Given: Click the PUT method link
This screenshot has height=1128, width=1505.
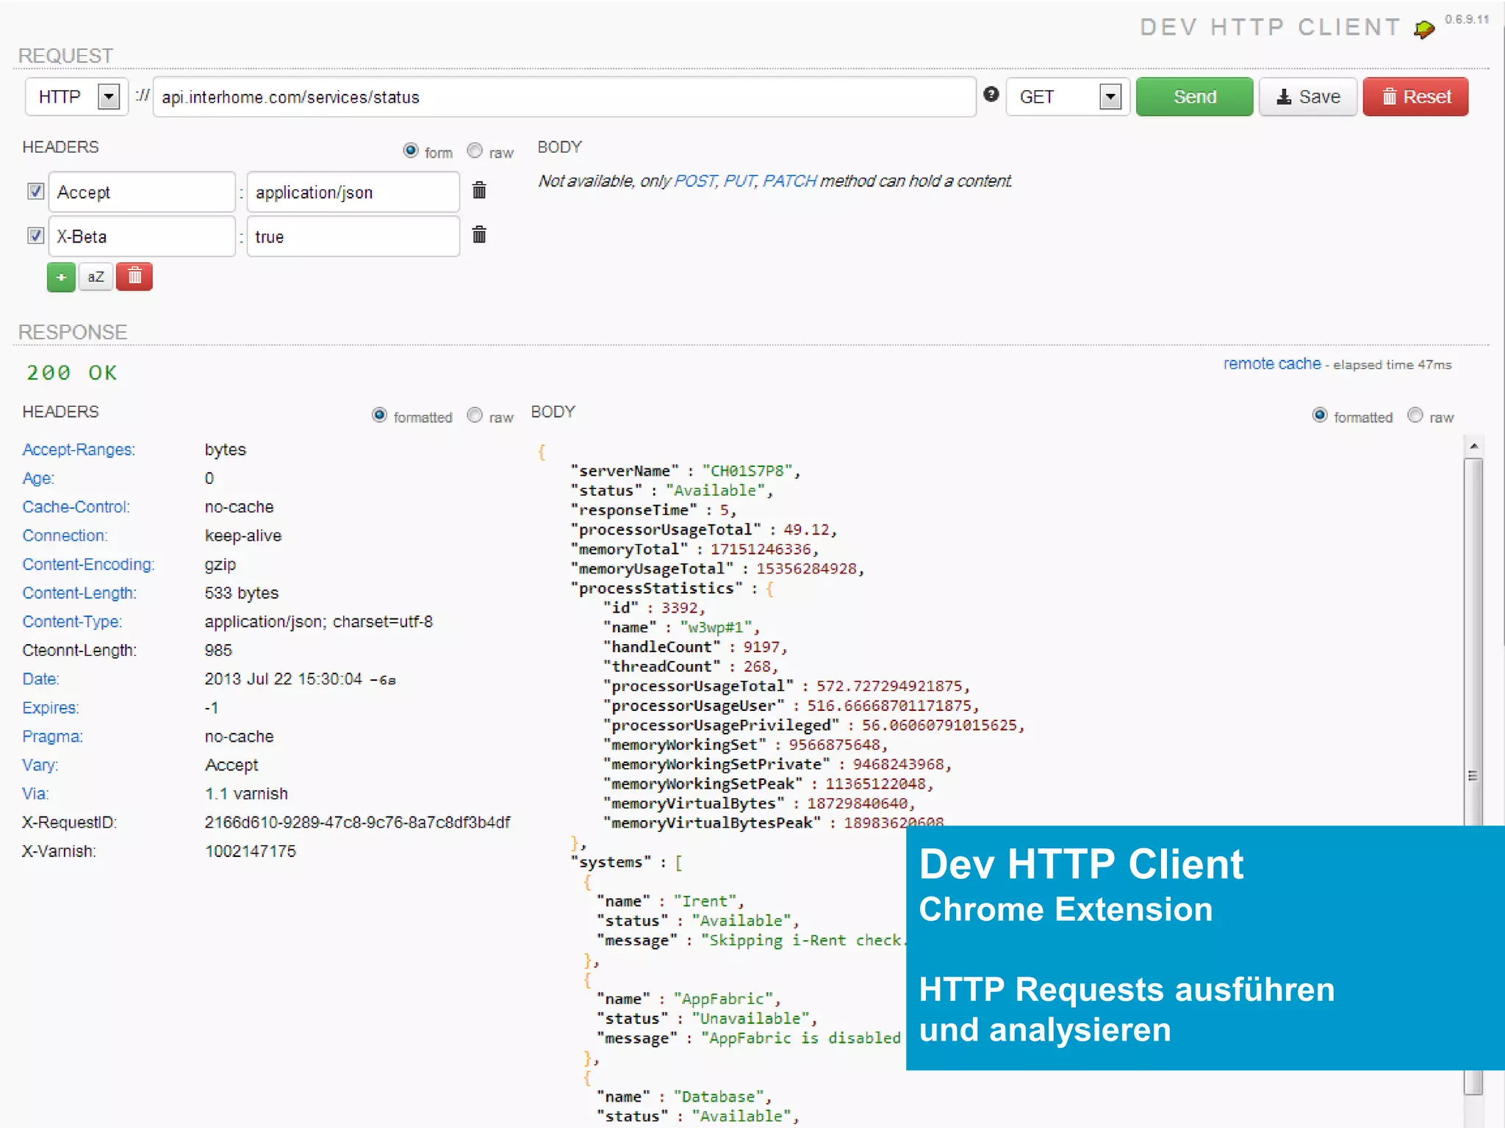Looking at the screenshot, I should click(739, 181).
